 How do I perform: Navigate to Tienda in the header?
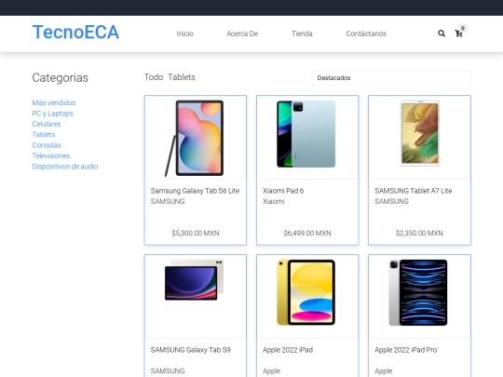tap(302, 34)
